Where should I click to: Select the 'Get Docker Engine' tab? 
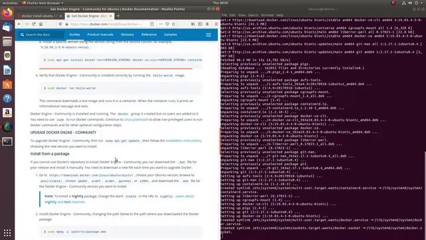[89, 16]
